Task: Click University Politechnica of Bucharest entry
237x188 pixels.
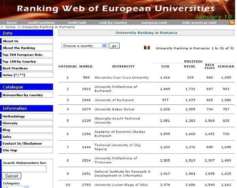Action: [116, 89]
